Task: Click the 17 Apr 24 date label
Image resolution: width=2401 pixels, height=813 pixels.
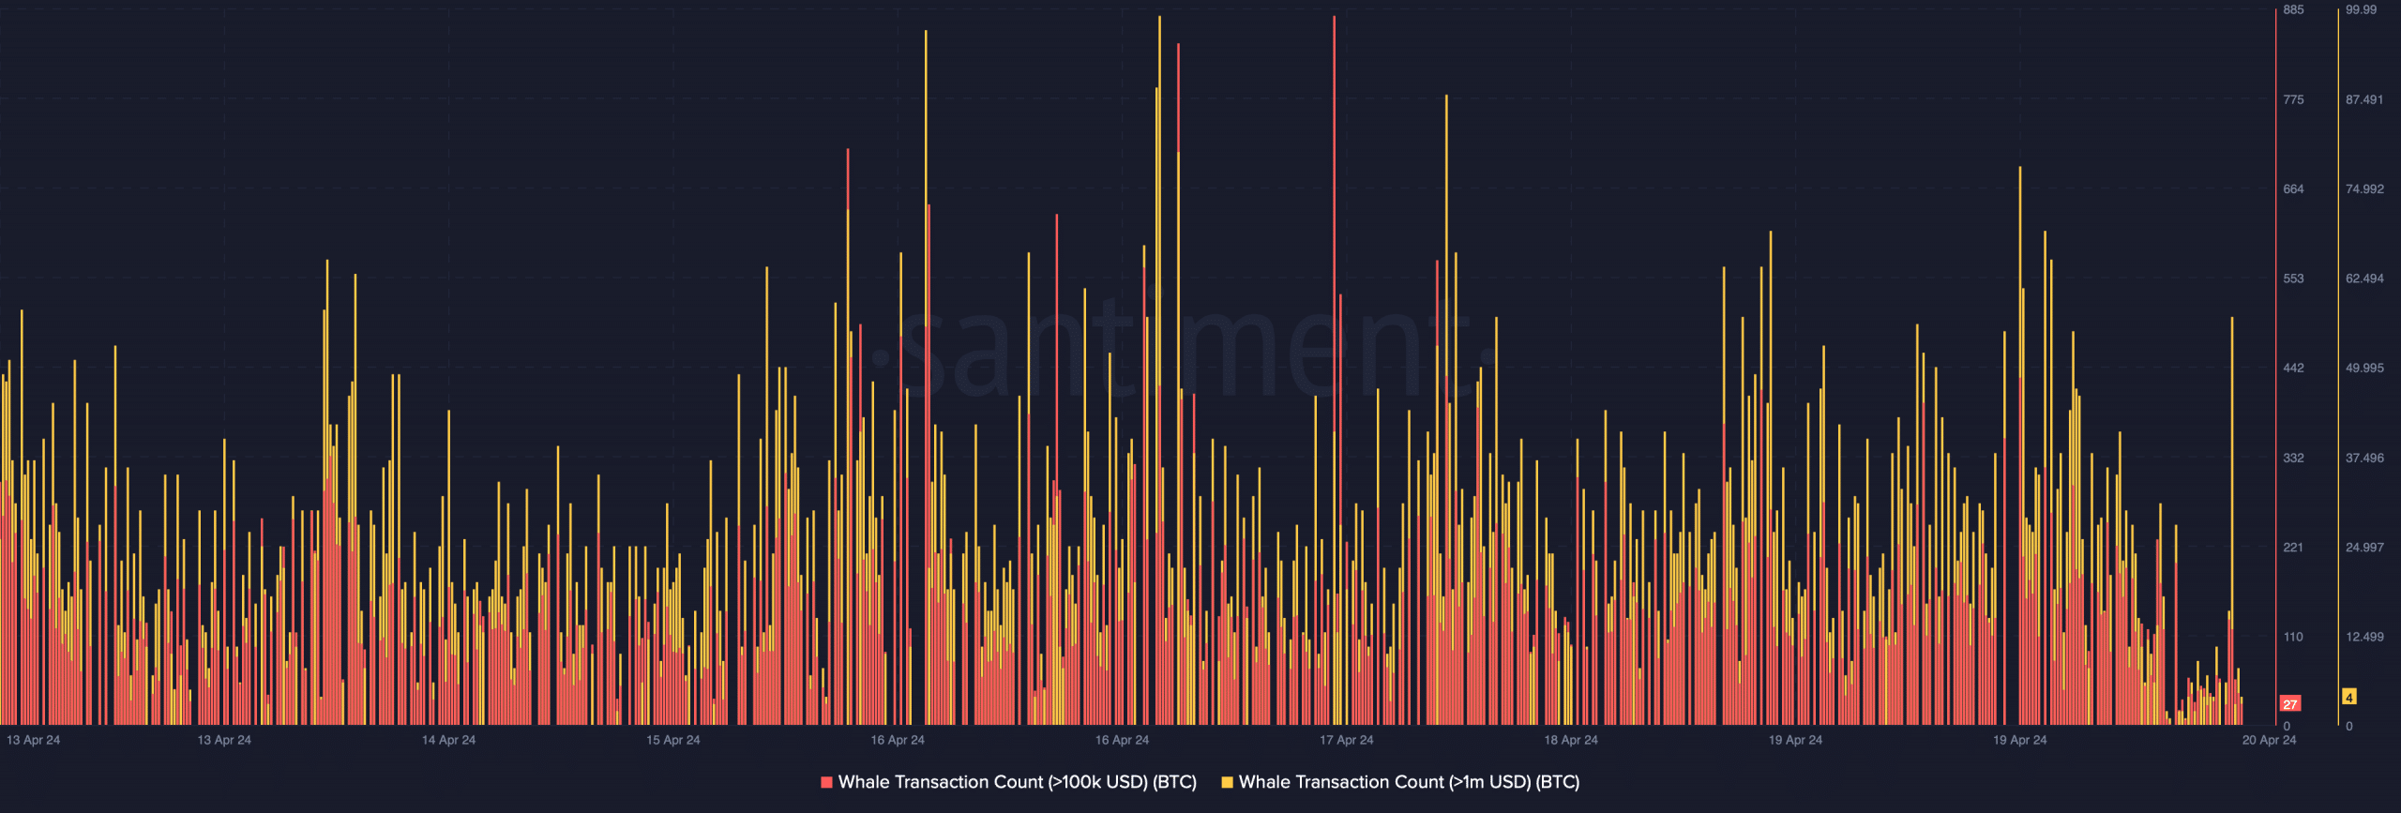Action: point(1346,740)
